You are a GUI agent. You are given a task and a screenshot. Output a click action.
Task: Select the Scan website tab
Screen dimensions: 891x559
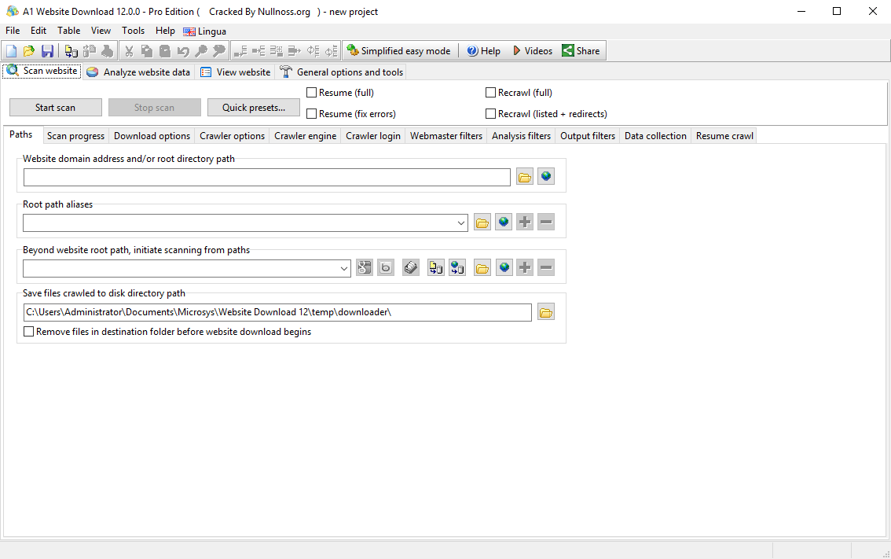42,71
